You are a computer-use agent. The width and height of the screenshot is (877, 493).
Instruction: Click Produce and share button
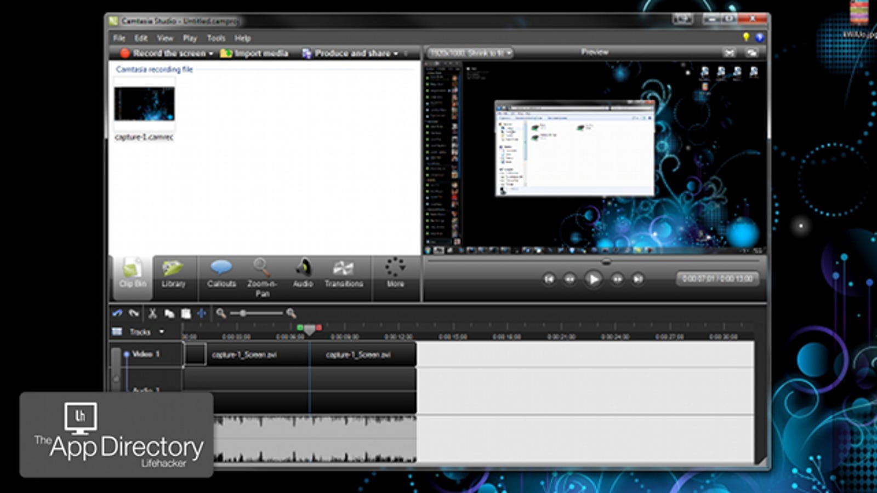[x=346, y=53]
